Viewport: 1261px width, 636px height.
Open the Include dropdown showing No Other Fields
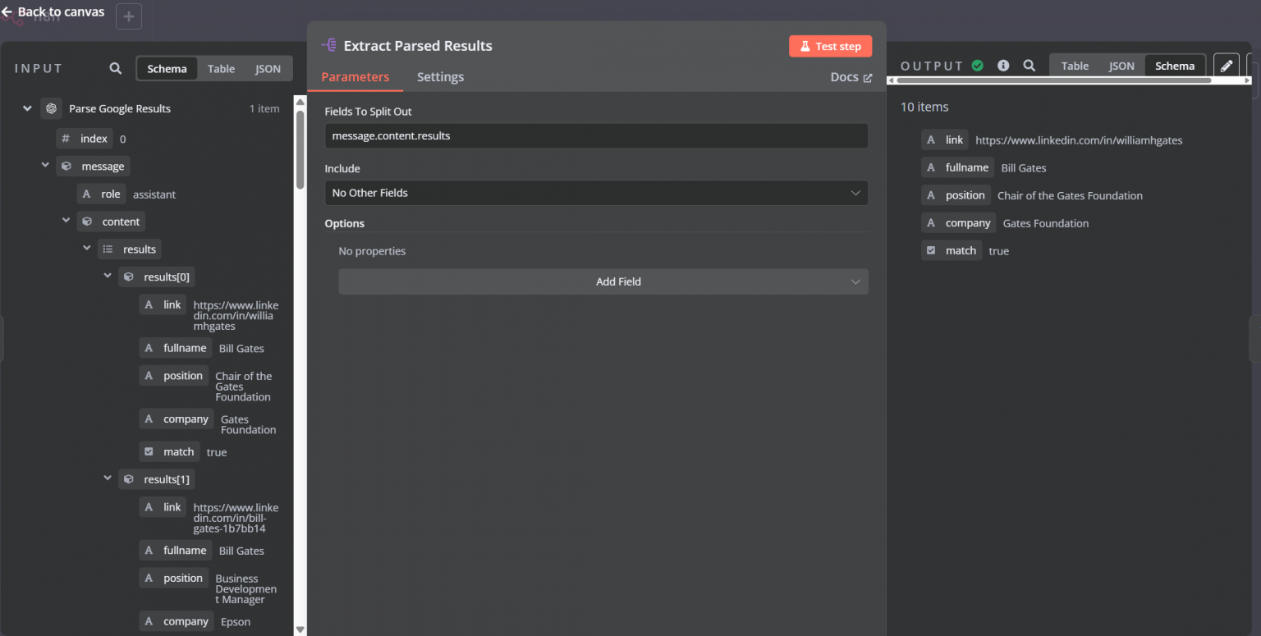click(596, 193)
